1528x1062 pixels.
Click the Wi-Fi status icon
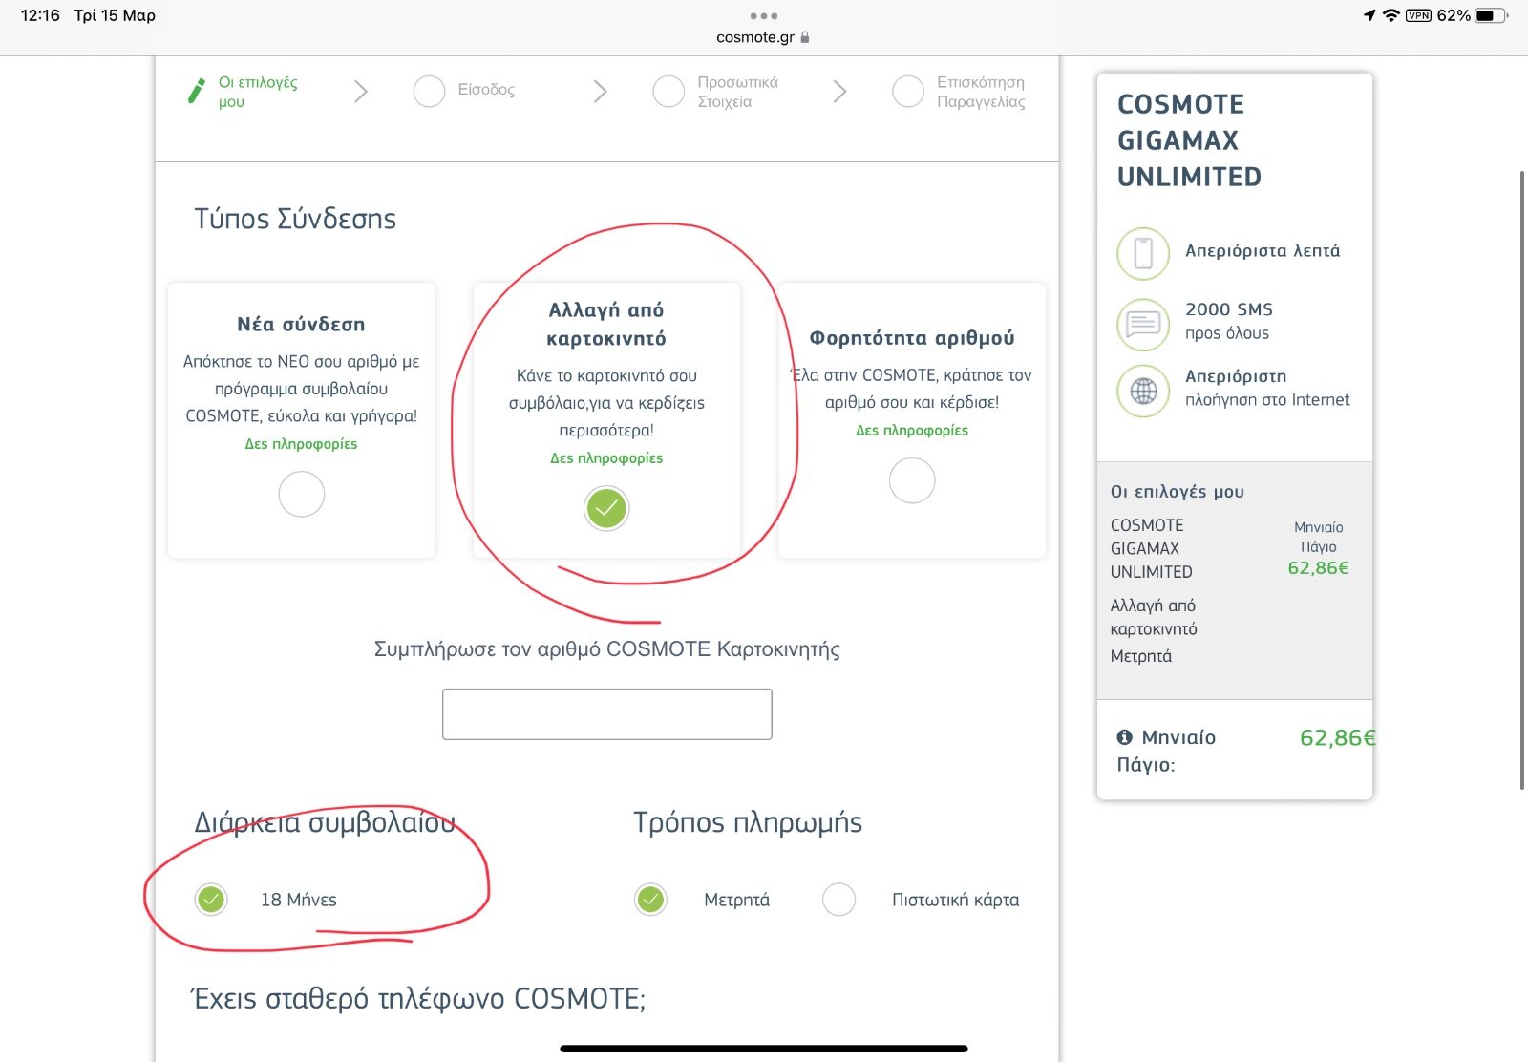coord(1391,15)
